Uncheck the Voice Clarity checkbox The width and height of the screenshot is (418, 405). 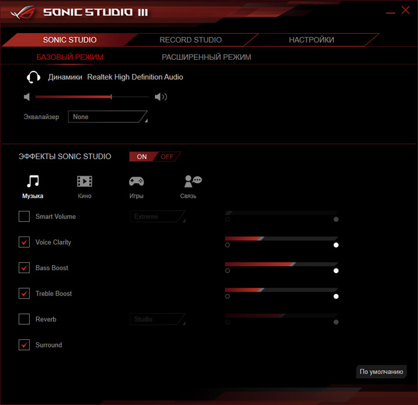[x=24, y=242]
